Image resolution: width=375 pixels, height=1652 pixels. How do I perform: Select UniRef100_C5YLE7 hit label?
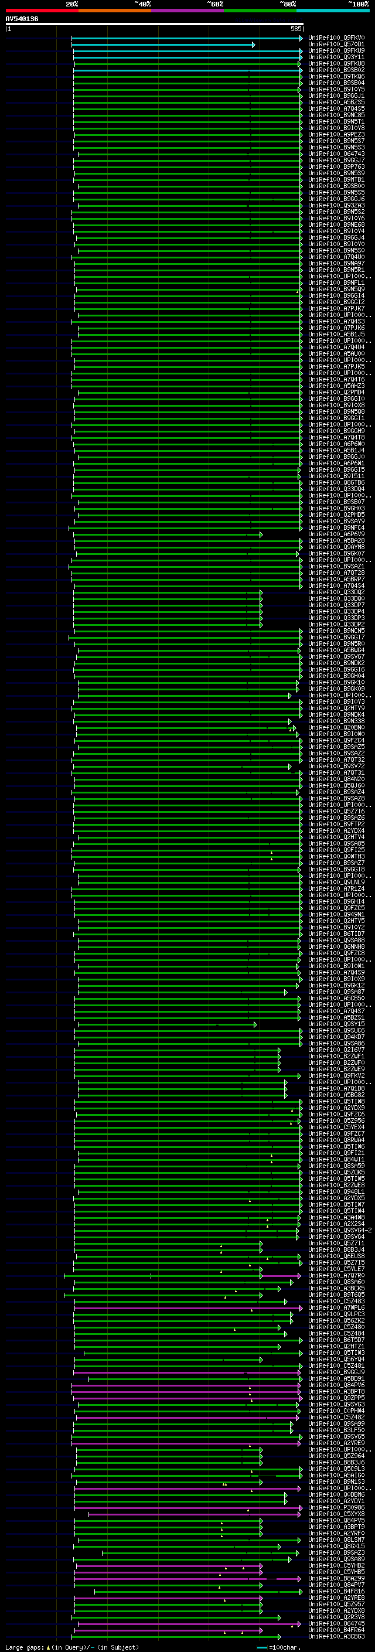(336, 1269)
